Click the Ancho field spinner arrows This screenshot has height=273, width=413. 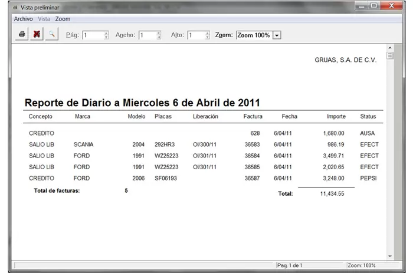point(159,35)
